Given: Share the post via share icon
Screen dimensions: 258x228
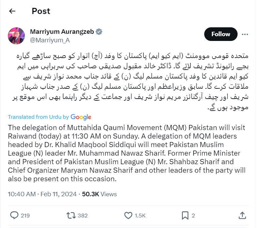Looking at the screenshot, I should coord(242,215).
